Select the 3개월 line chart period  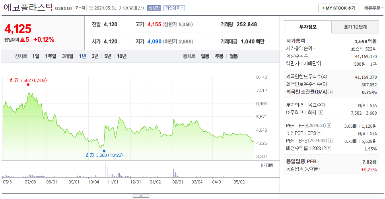(x=68, y=56)
